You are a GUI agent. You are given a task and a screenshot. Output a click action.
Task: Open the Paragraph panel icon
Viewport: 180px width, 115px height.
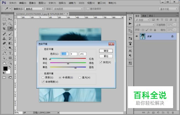(x=130, y=56)
